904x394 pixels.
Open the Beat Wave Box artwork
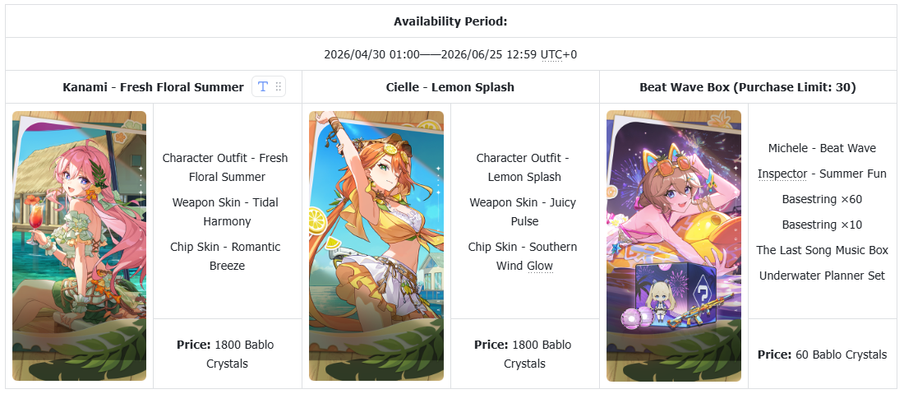point(674,246)
